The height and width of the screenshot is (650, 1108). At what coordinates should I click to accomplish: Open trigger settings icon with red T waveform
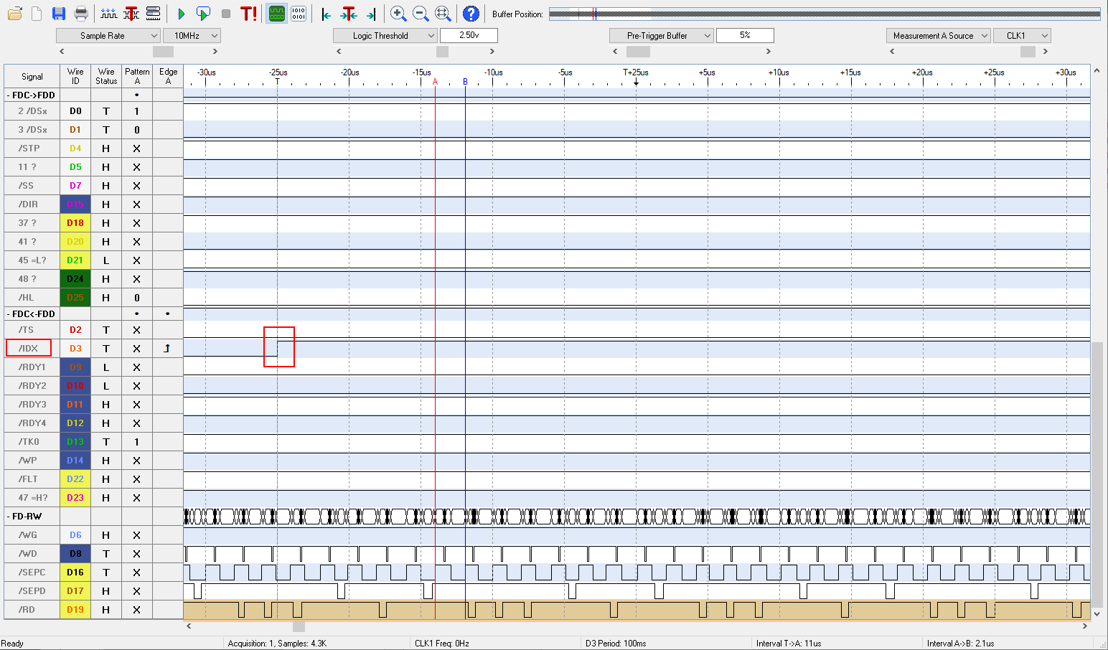pyautogui.click(x=131, y=14)
